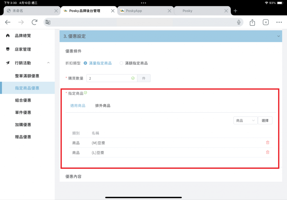Open the browser more options menu
The image size is (287, 200).
point(279,22)
